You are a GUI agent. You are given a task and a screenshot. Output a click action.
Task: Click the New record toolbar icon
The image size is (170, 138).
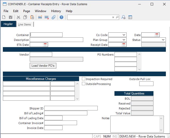click(4, 17)
